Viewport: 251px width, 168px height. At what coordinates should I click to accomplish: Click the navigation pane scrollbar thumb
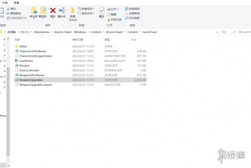click(8, 112)
